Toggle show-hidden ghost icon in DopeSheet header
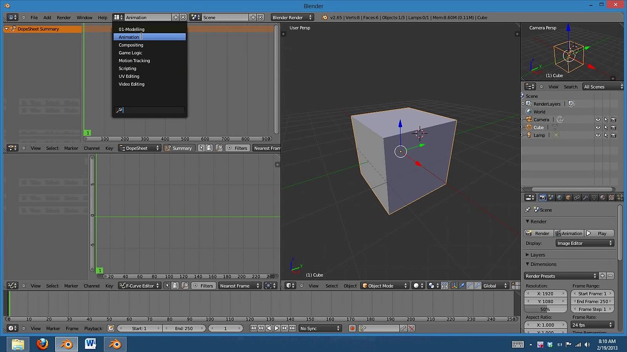Screen dimensions: 627x352 [209, 148]
